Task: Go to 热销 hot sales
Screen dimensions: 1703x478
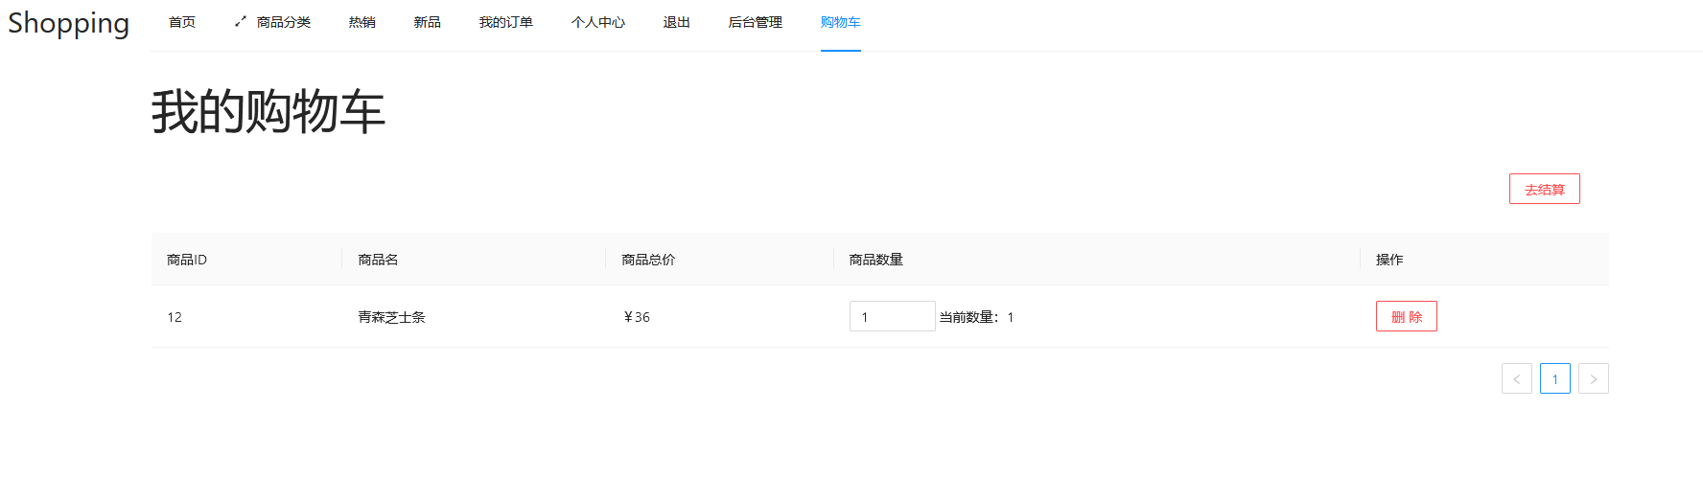Action: click(362, 22)
